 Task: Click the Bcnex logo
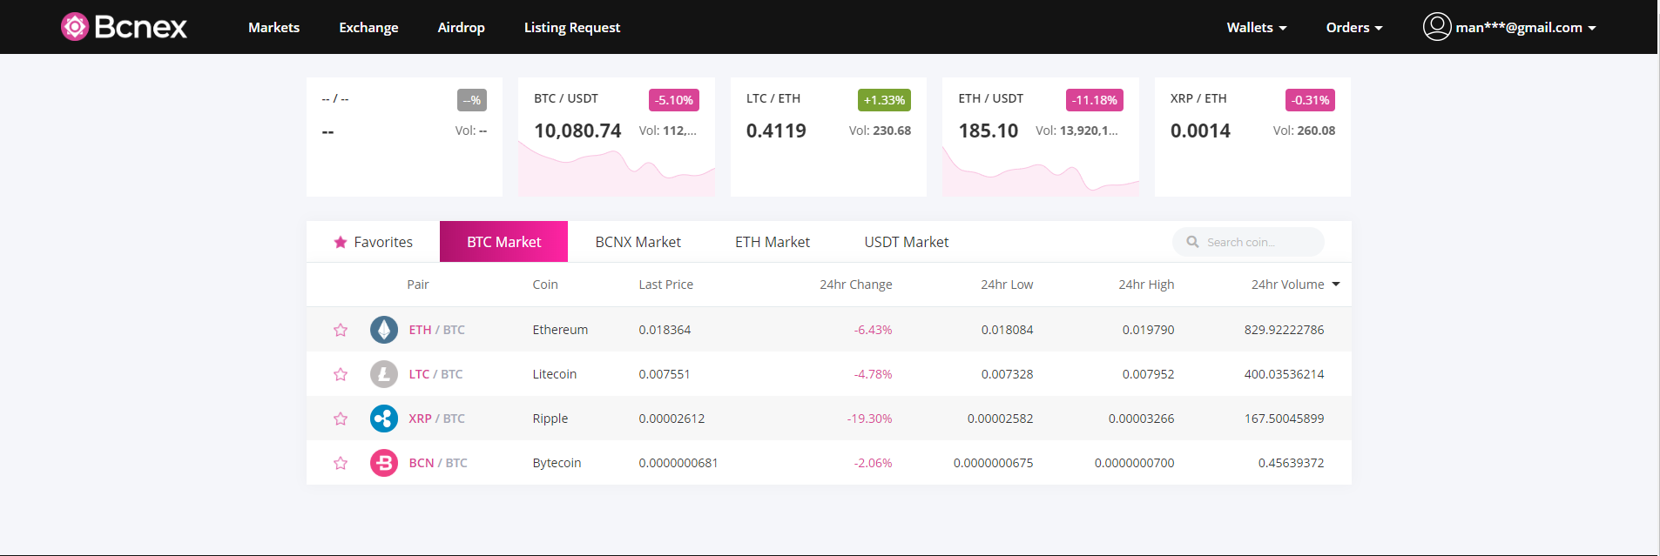[x=124, y=27]
